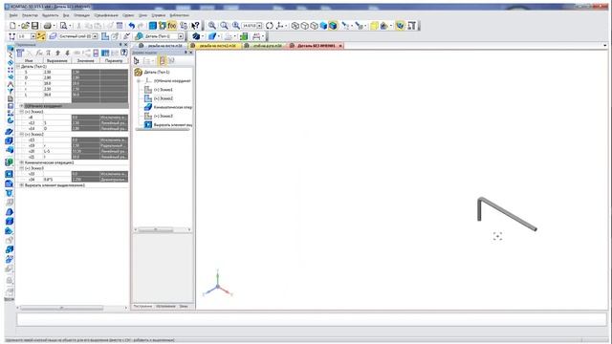Click the Rotate view circular arrows icon
The width and height of the screenshot is (612, 344).
click(270, 26)
